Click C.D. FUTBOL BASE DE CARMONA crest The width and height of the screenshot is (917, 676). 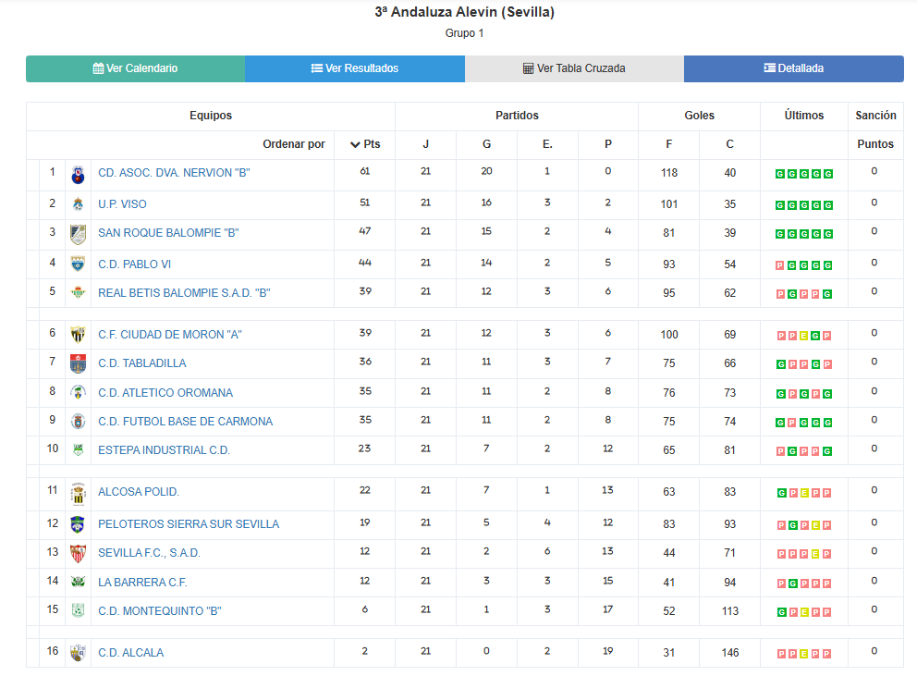78,422
